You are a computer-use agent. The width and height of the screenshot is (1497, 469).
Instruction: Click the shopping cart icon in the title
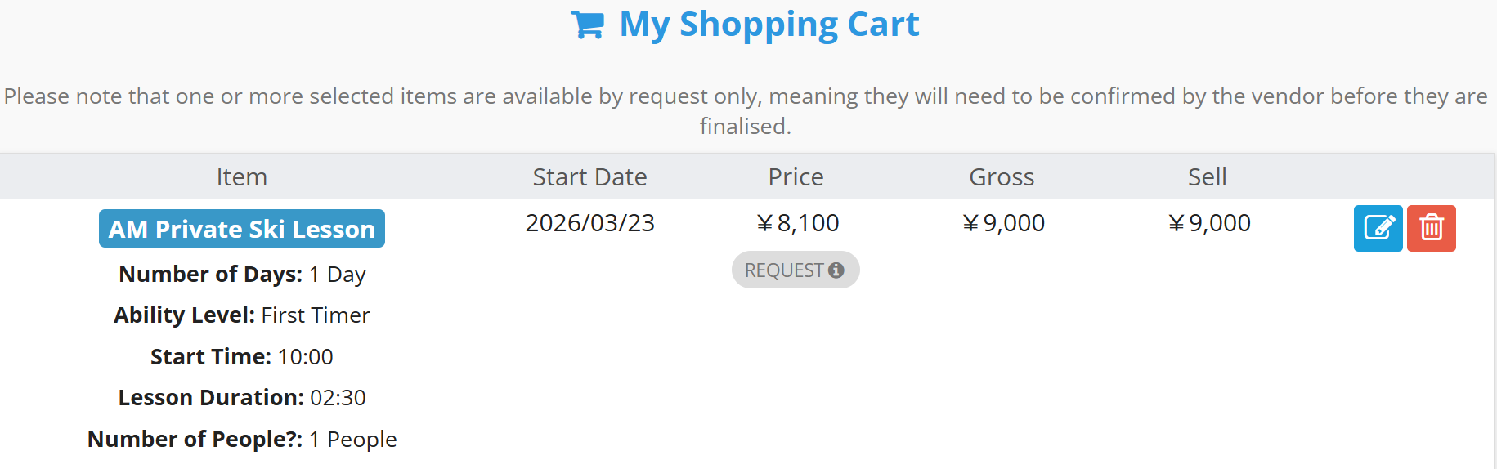[587, 25]
